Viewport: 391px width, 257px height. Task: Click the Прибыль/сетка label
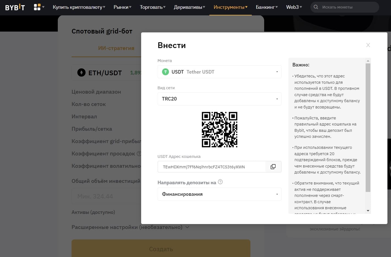coord(92,129)
